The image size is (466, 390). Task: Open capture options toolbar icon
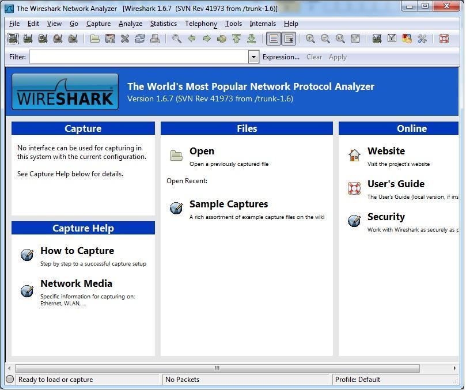pyautogui.click(x=28, y=39)
